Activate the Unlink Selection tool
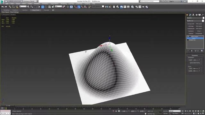 pyautogui.click(x=13, y=7)
